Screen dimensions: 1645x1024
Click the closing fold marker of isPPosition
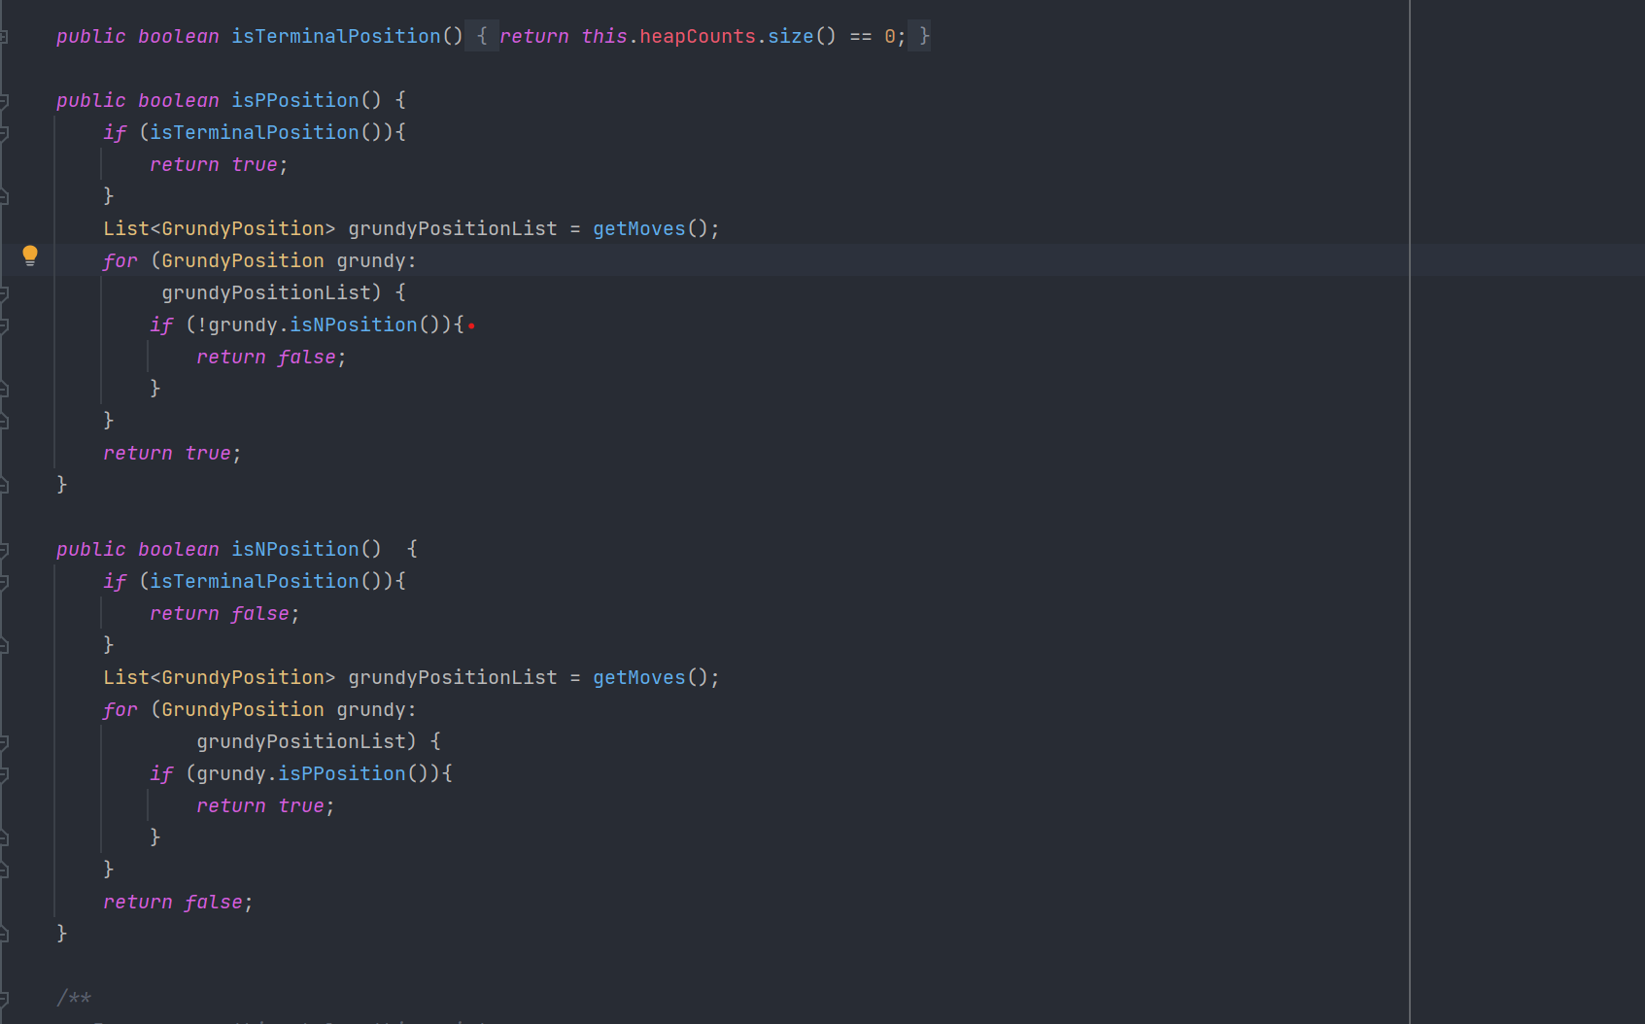pyautogui.click(x=4, y=485)
